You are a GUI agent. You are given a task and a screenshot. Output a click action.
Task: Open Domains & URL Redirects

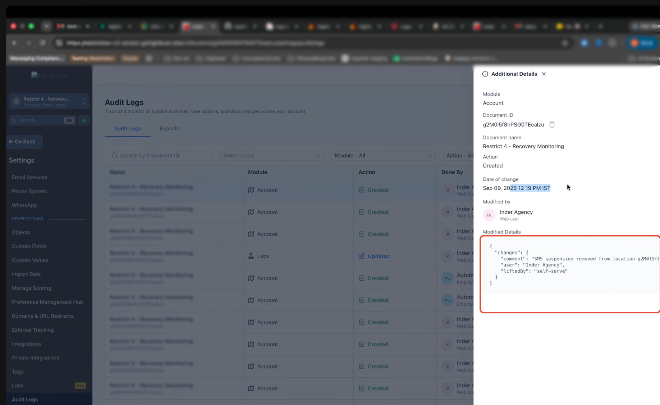tap(42, 316)
